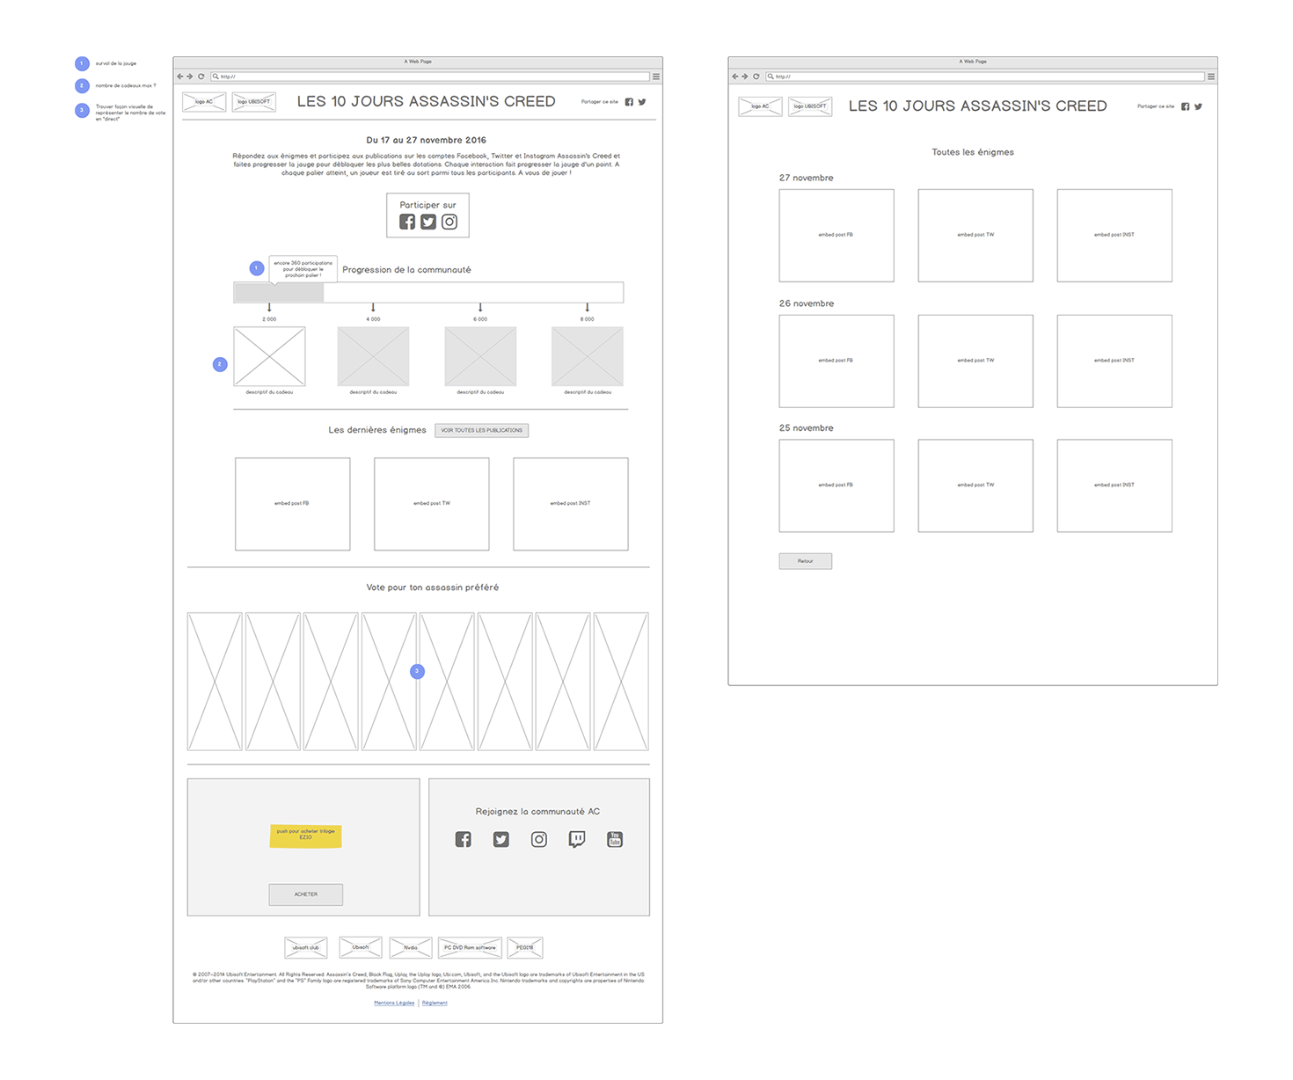Click the forward arrow in the left browser window

tap(190, 77)
